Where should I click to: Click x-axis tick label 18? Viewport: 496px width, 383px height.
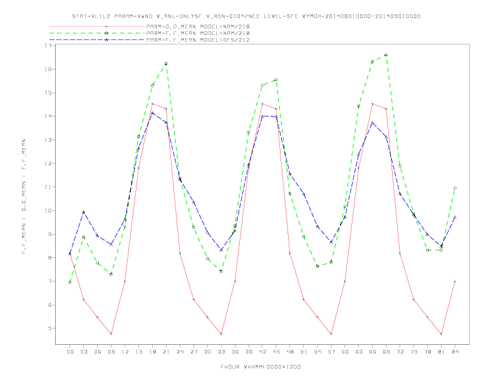tap(152, 352)
